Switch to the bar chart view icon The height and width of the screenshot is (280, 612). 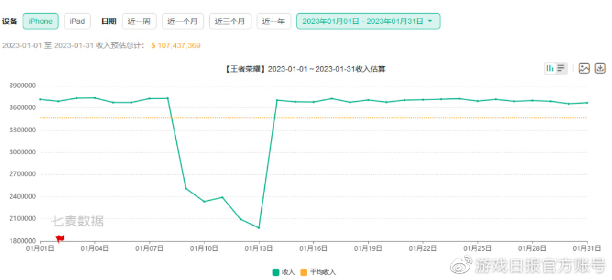point(550,69)
